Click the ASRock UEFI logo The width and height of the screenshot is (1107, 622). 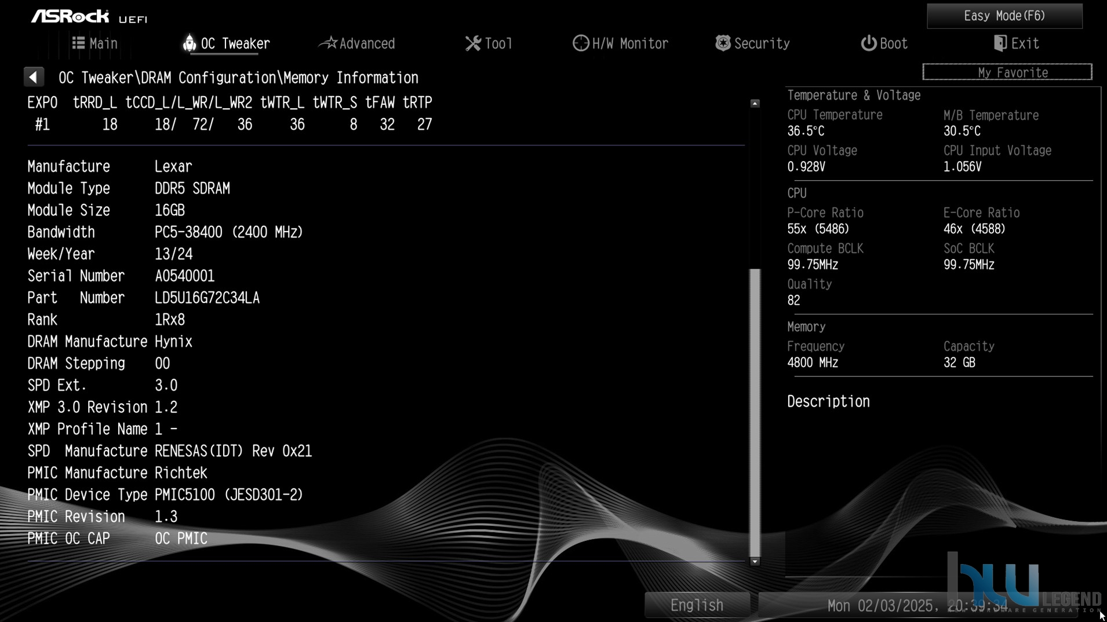point(89,16)
